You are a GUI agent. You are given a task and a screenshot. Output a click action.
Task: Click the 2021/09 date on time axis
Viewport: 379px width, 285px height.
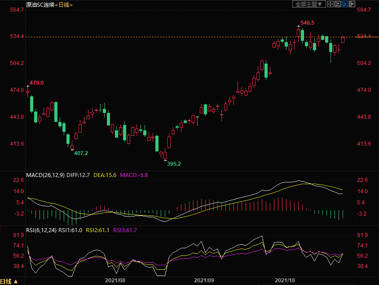click(204, 280)
